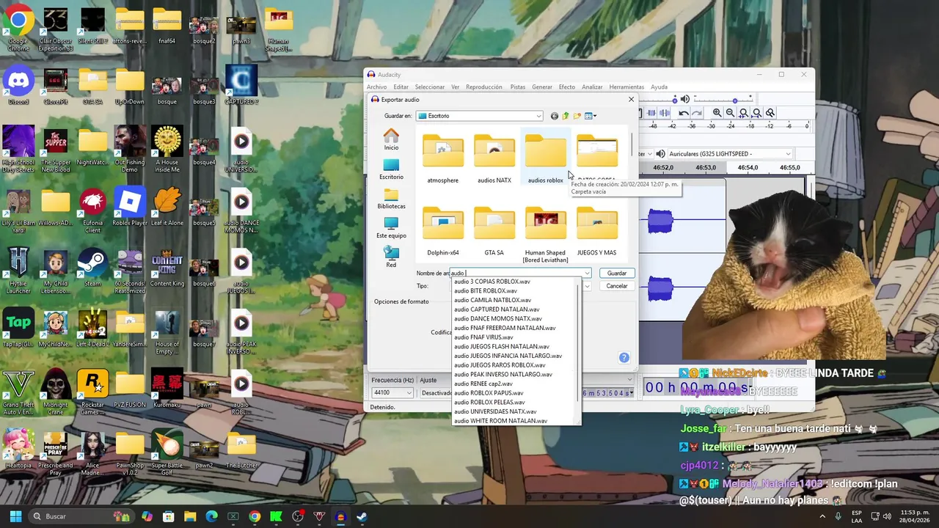The height and width of the screenshot is (528, 939).
Task: Open the Editar menu
Action: [x=401, y=87]
